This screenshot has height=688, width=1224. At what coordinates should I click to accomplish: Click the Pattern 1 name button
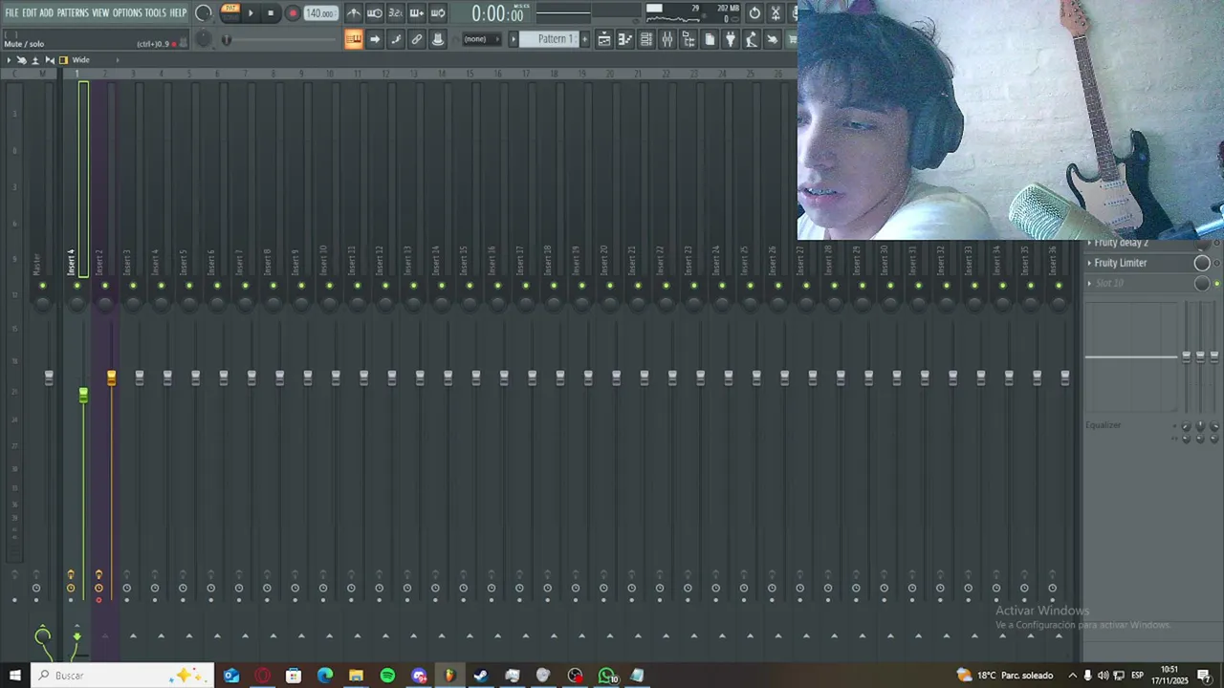pyautogui.click(x=552, y=39)
